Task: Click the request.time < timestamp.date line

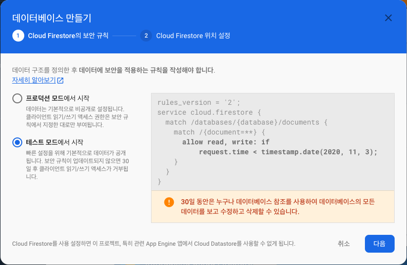Action: coord(288,152)
